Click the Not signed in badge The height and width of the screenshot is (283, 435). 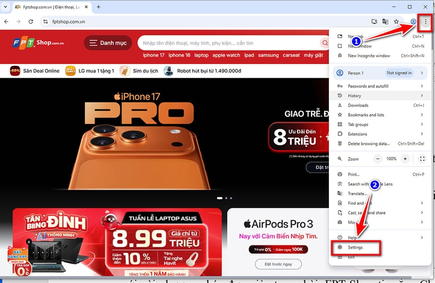(399, 73)
